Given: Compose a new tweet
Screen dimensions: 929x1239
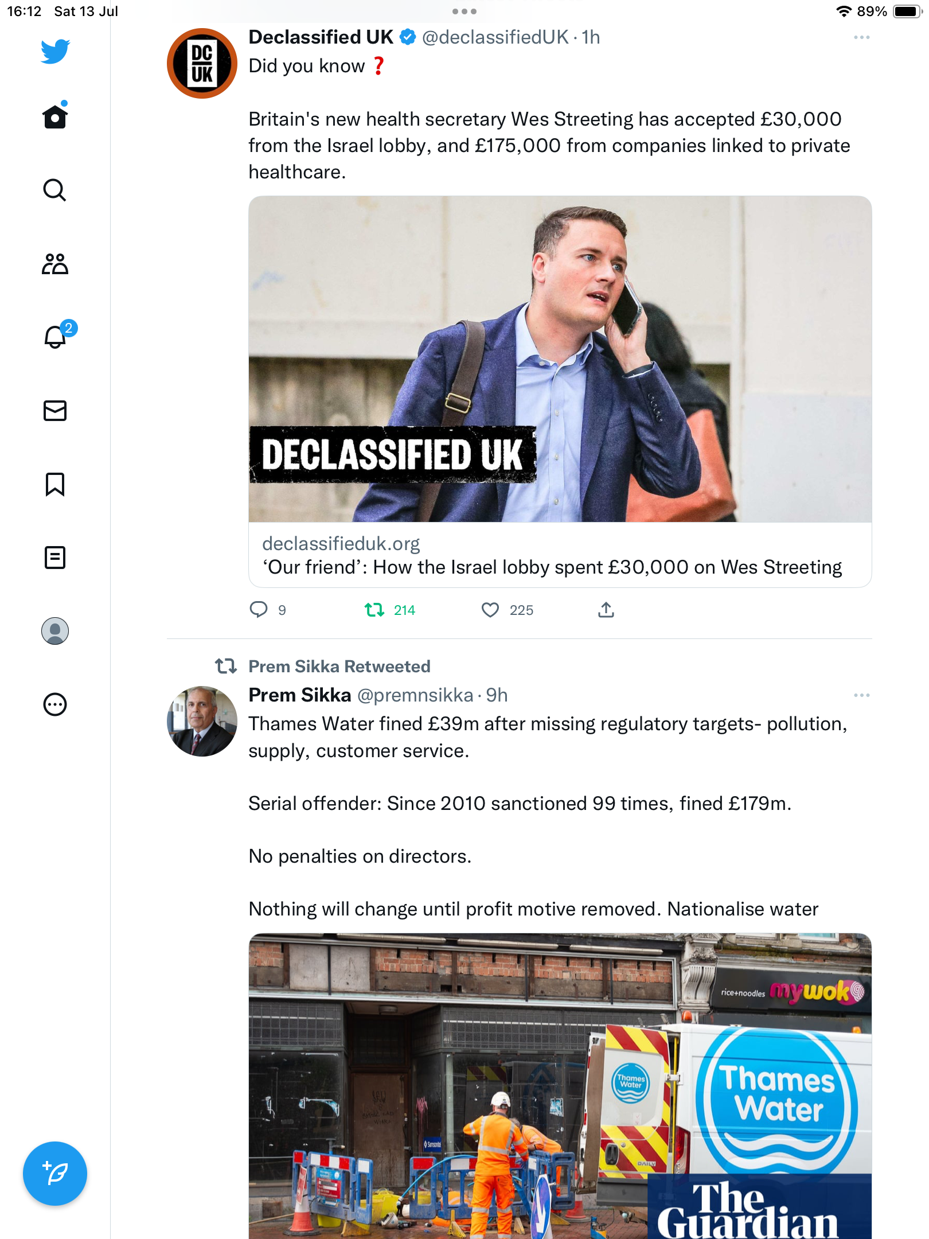Looking at the screenshot, I should [x=55, y=1173].
